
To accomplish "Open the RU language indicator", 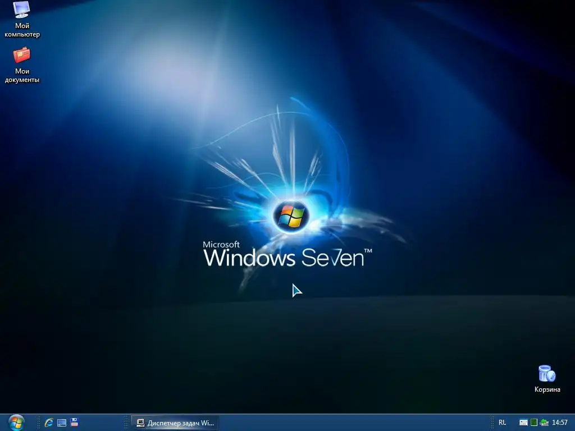I will tap(503, 423).
